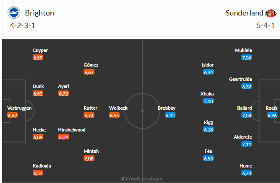Click the Sunderland club crest icon
This screenshot has width=280, height=183.
pyautogui.click(x=270, y=13)
